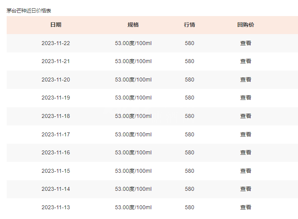The height and width of the screenshot is (219, 298).
Task: View buyback price for 2023-11-16
Action: [x=245, y=152]
